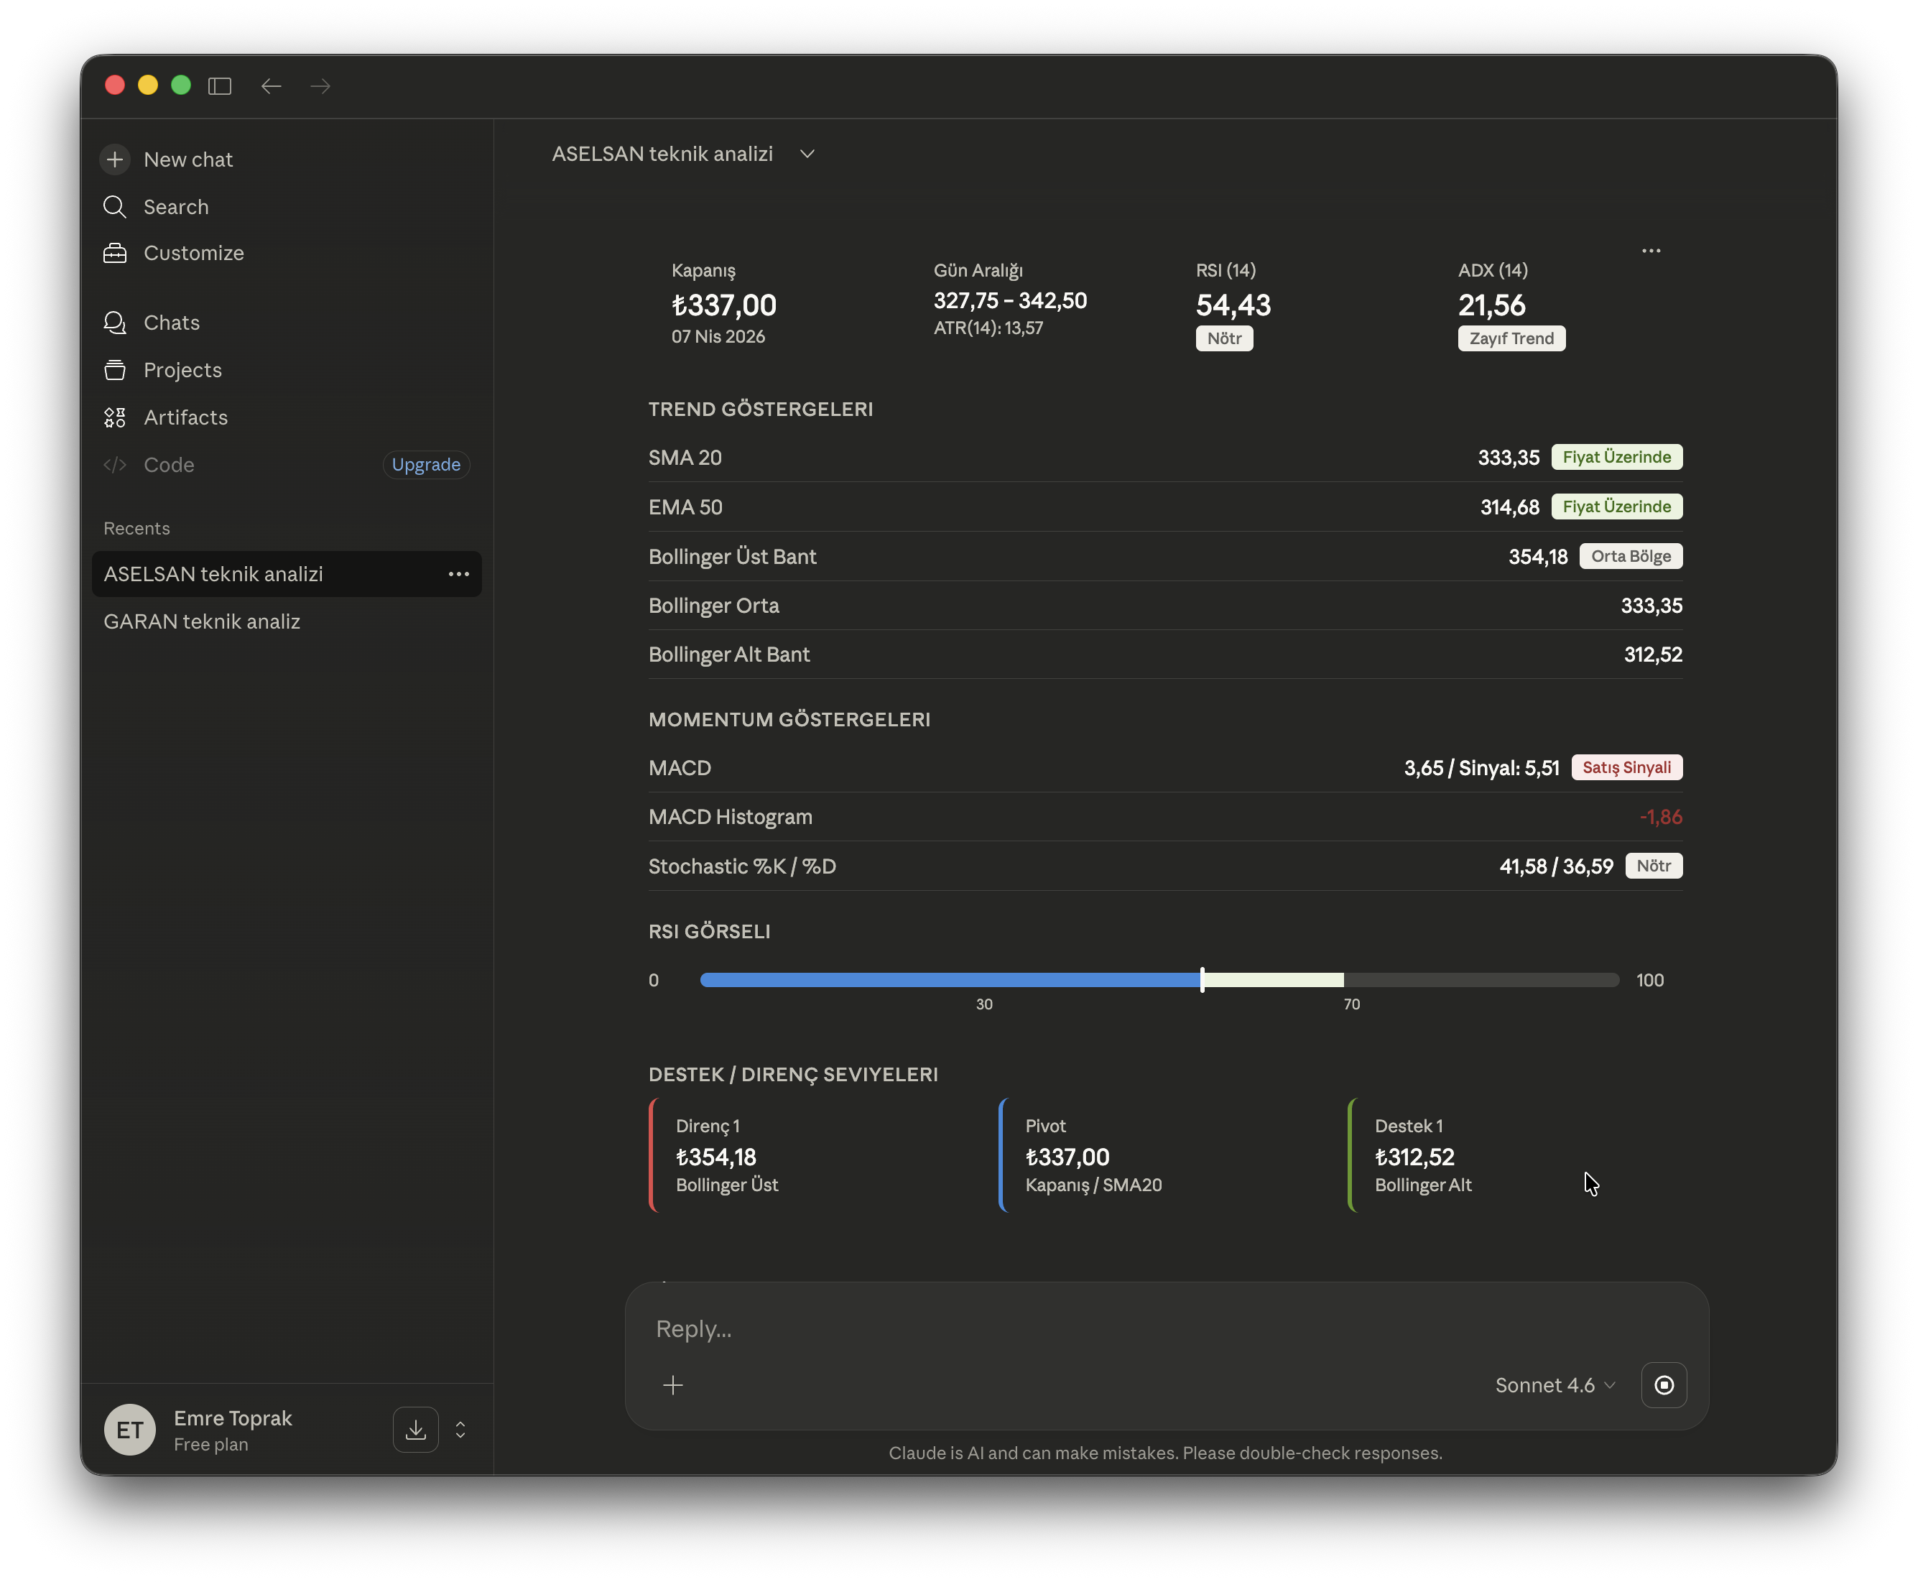Viewport: 1918px width, 1582px height.
Task: Open options for ASELSAN teknik analizi chat
Action: pos(458,574)
